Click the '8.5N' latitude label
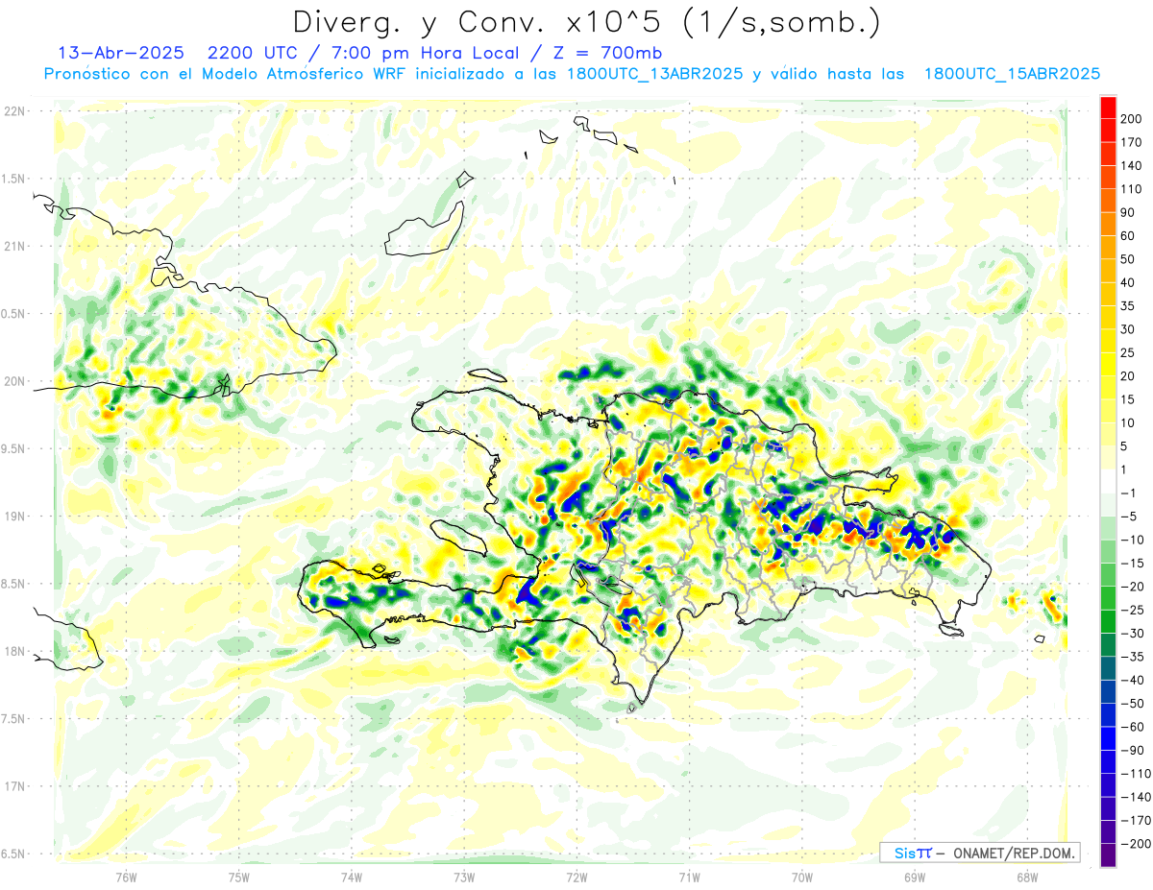This screenshot has width=1153, height=890. 13,584
